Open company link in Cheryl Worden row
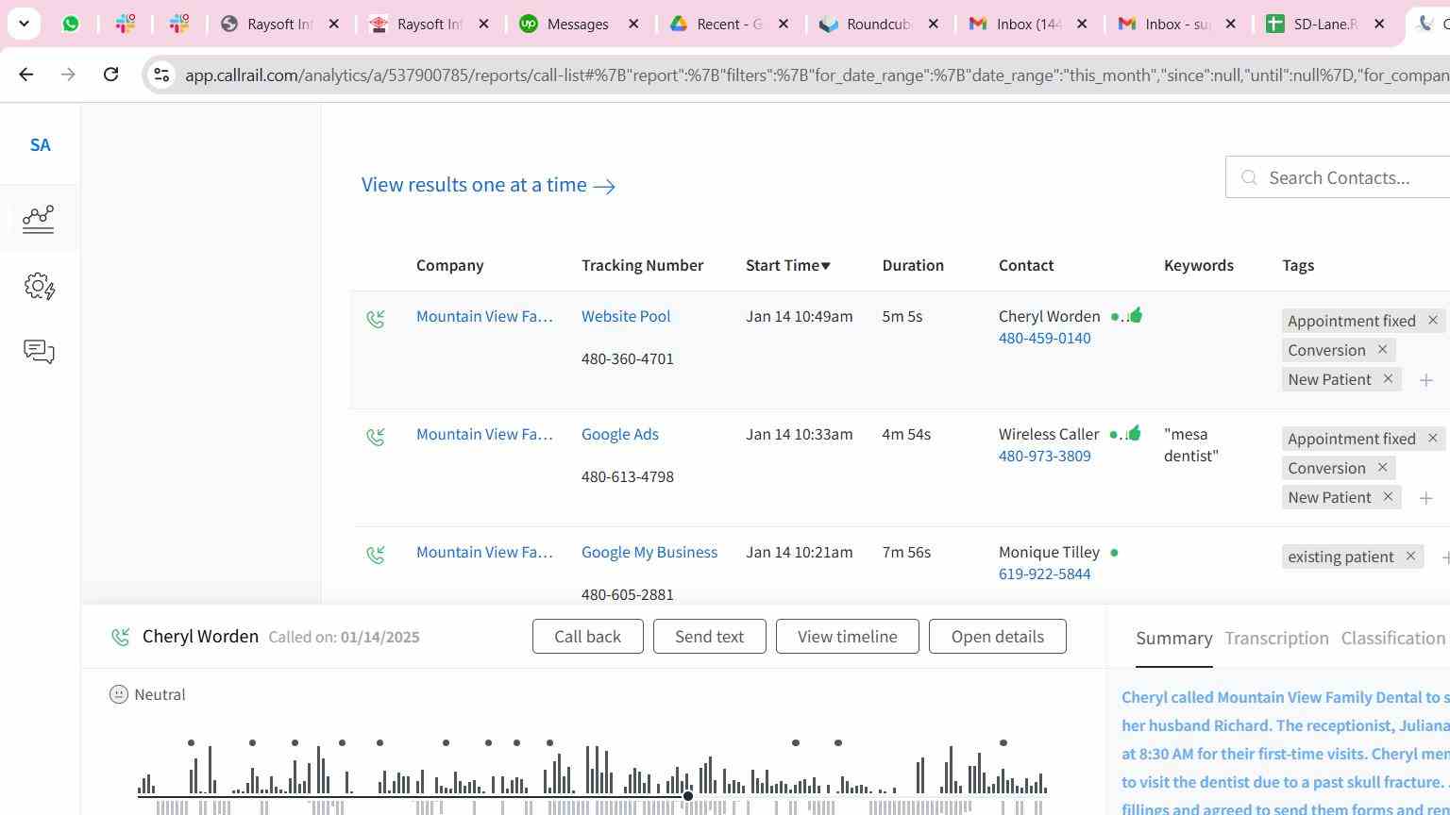Viewport: 1450px width, 815px height. point(484,316)
